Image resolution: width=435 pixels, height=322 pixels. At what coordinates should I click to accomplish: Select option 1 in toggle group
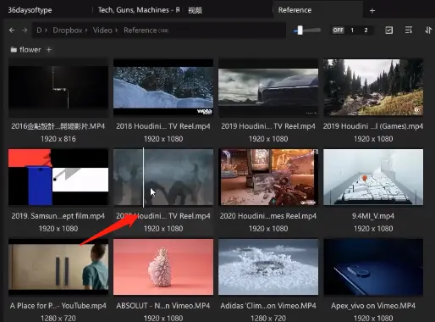click(352, 30)
